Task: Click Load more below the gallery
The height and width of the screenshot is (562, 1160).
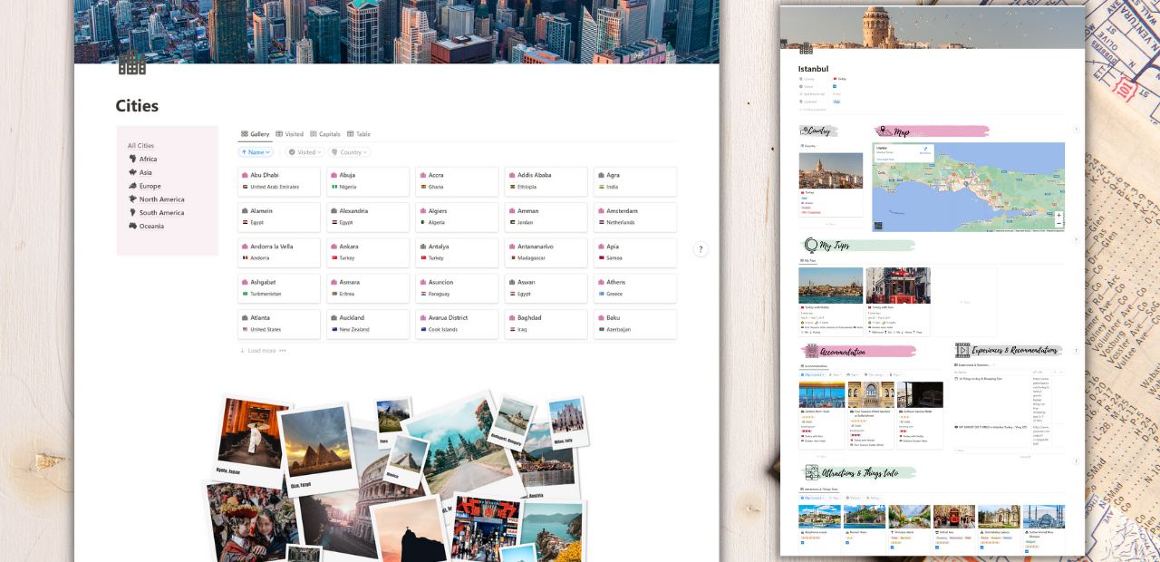Action: click(x=257, y=351)
